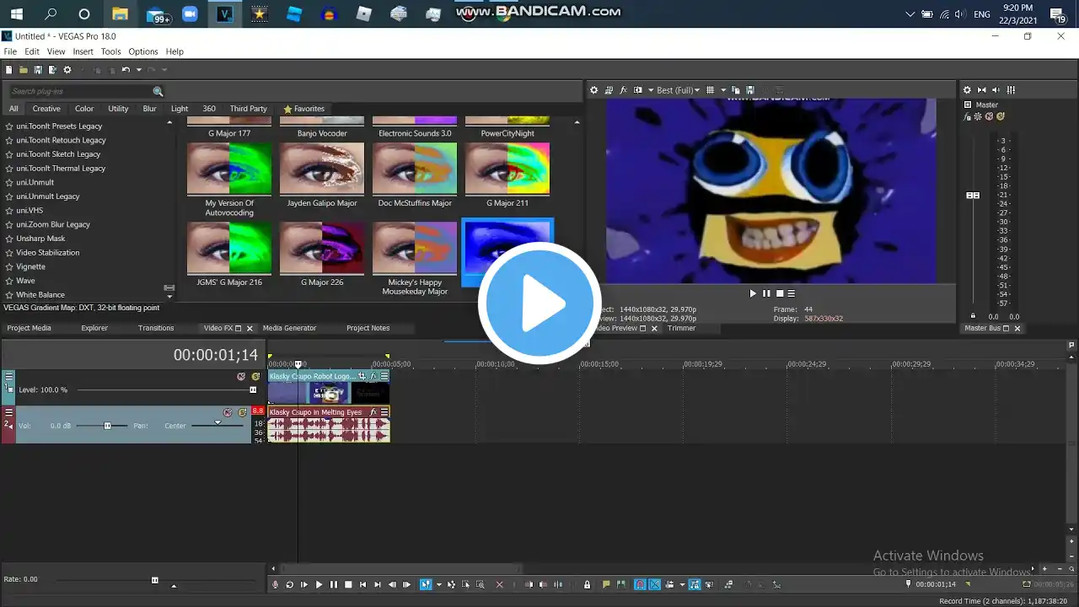Image resolution: width=1079 pixels, height=607 pixels.
Task: Select Video Stabilization in plug-in list
Action: tap(48, 253)
